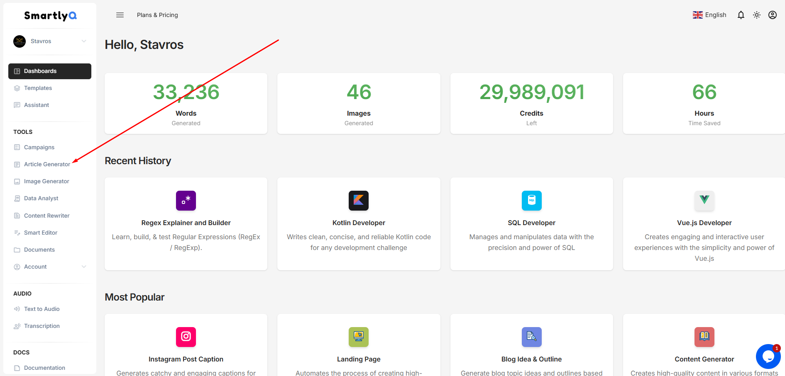This screenshot has width=785, height=376.
Task: Click Stavros avatar image in sidebar
Action: (20, 41)
